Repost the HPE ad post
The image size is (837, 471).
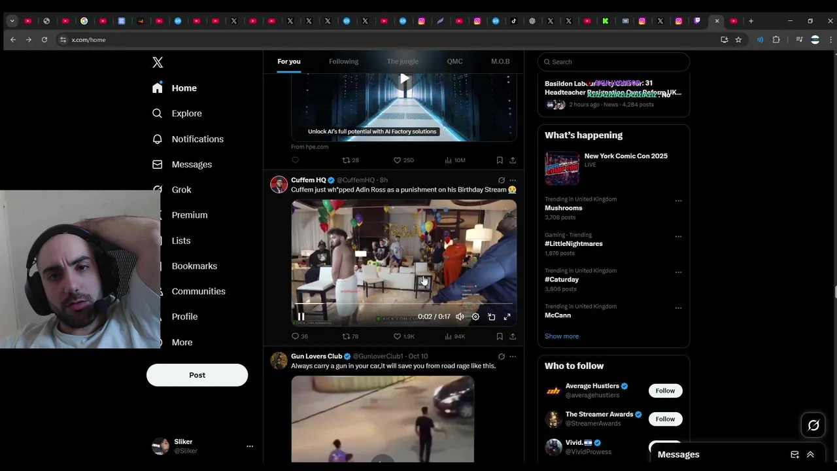[x=350, y=160]
